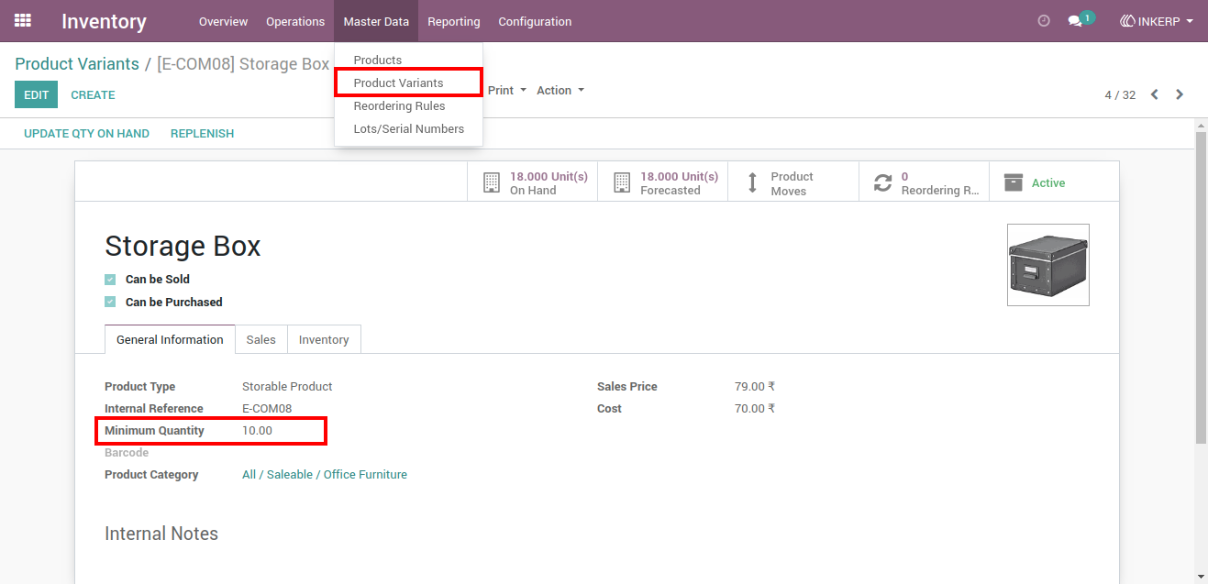Open the apps grid menu icon
The height and width of the screenshot is (584, 1208).
[x=23, y=21]
